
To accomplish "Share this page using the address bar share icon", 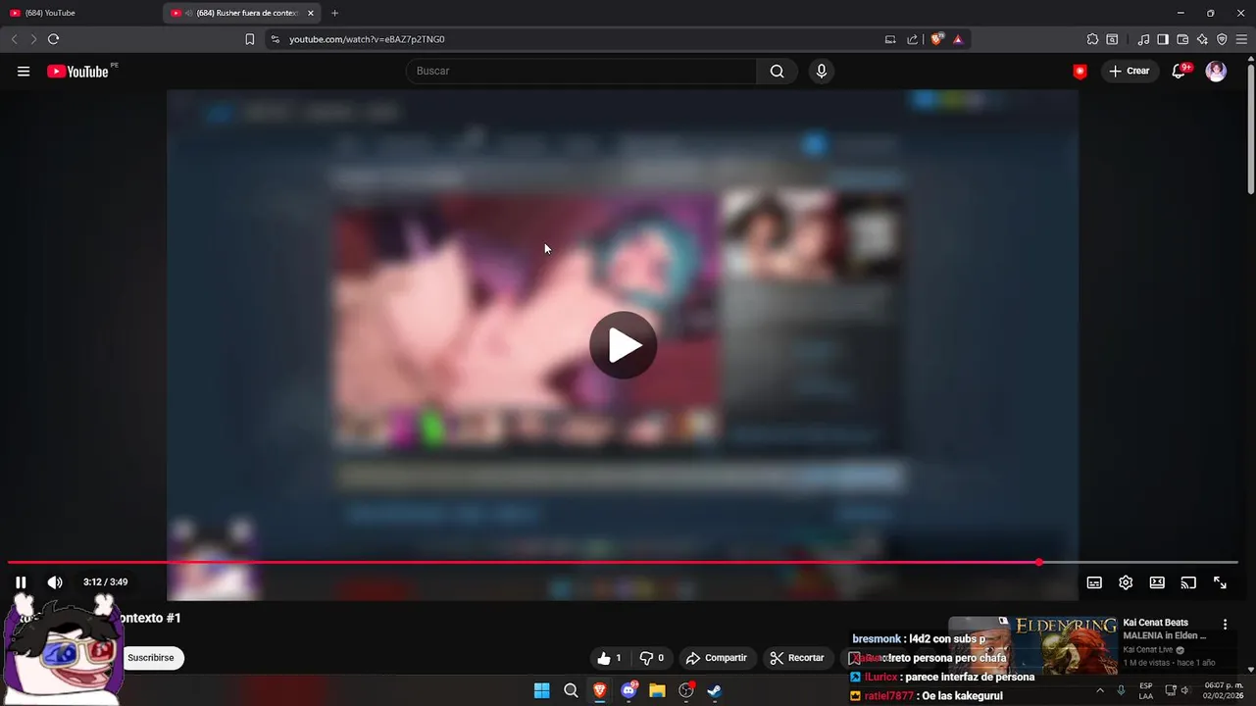I will [x=913, y=39].
